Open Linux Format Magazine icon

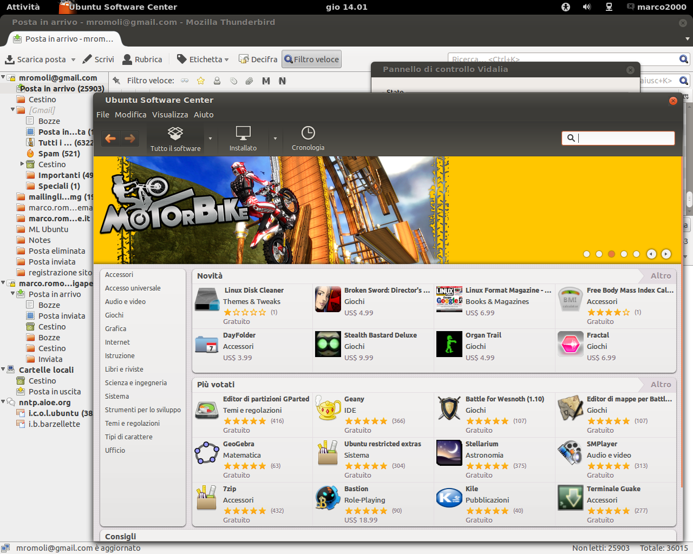(449, 300)
